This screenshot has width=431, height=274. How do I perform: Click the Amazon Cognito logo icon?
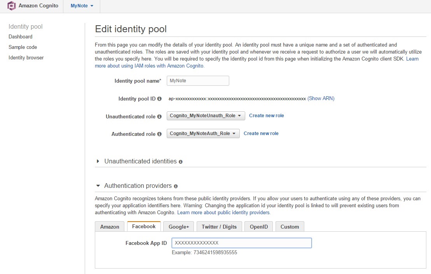click(11, 6)
